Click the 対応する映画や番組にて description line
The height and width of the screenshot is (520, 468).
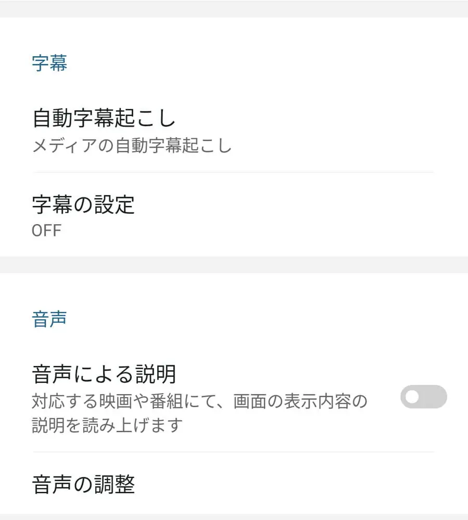tap(199, 401)
